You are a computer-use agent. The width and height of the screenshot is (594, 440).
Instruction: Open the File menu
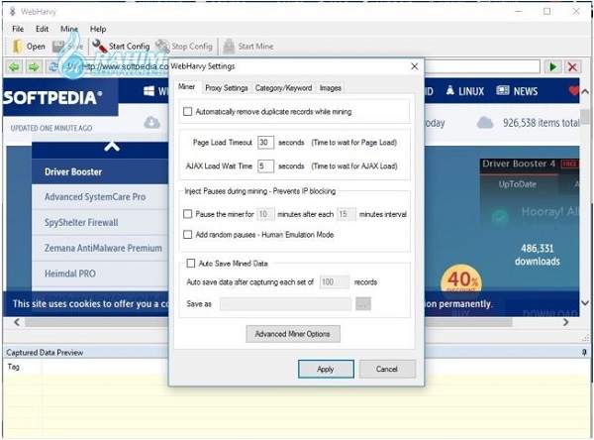pos(18,29)
